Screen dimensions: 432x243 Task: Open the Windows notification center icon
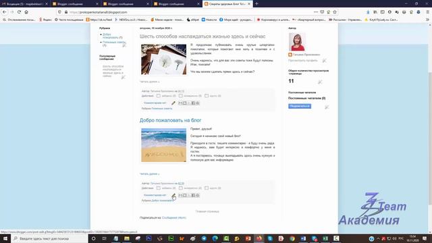[x=425, y=238]
